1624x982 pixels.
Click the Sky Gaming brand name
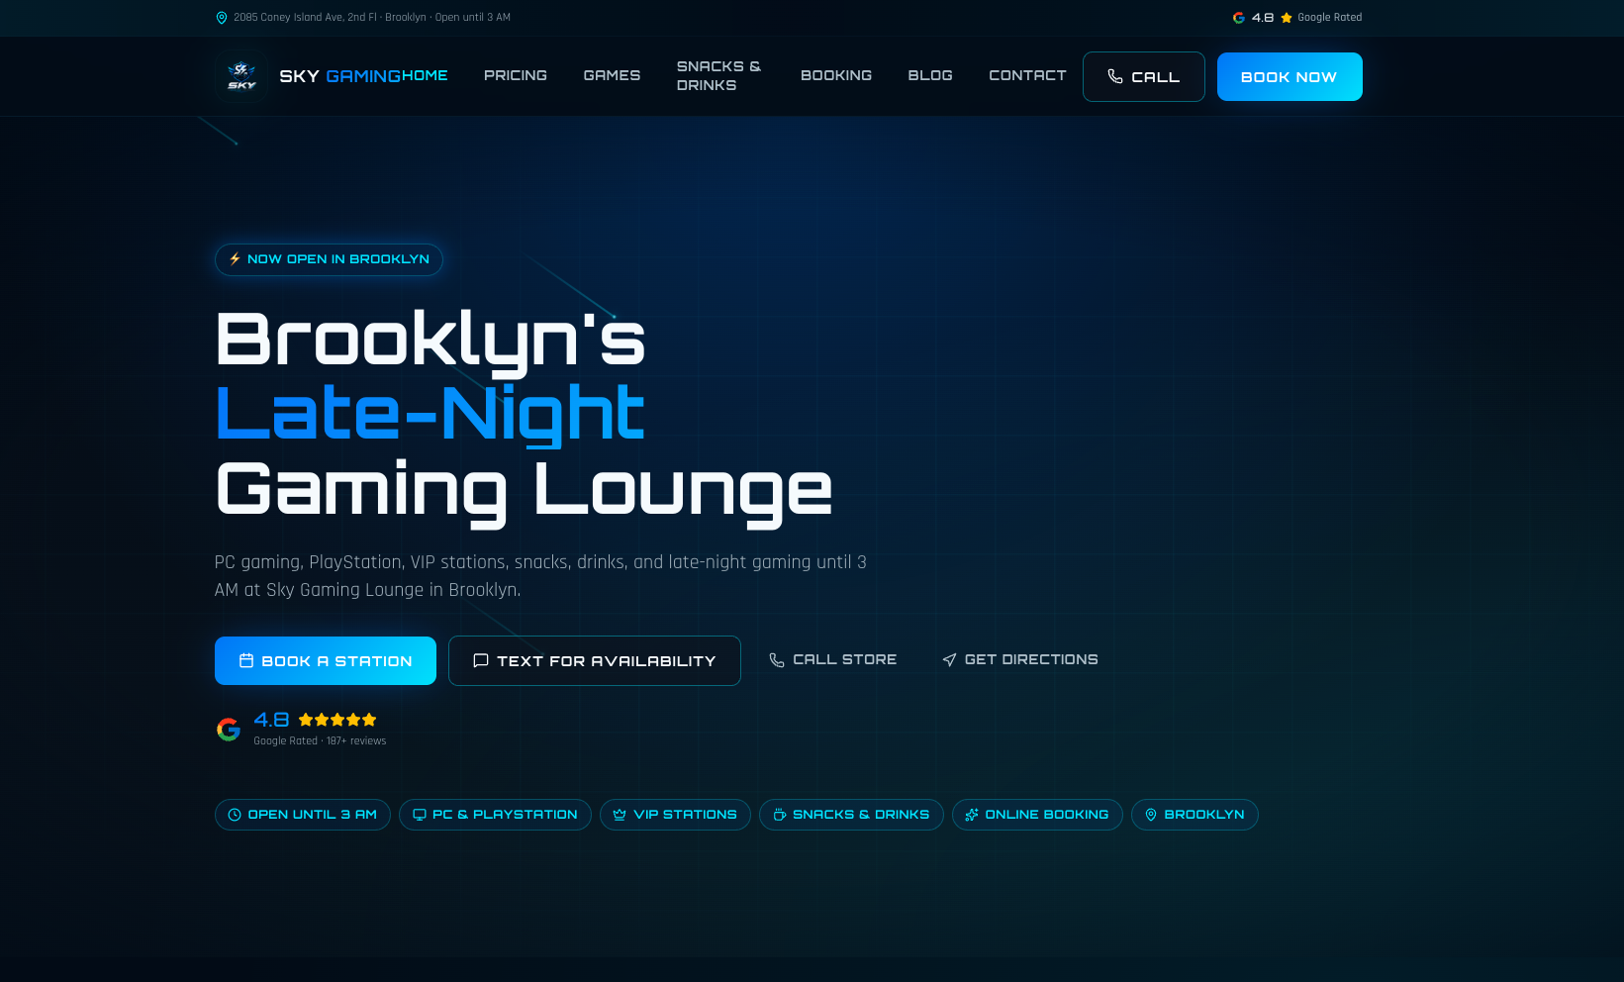[339, 76]
